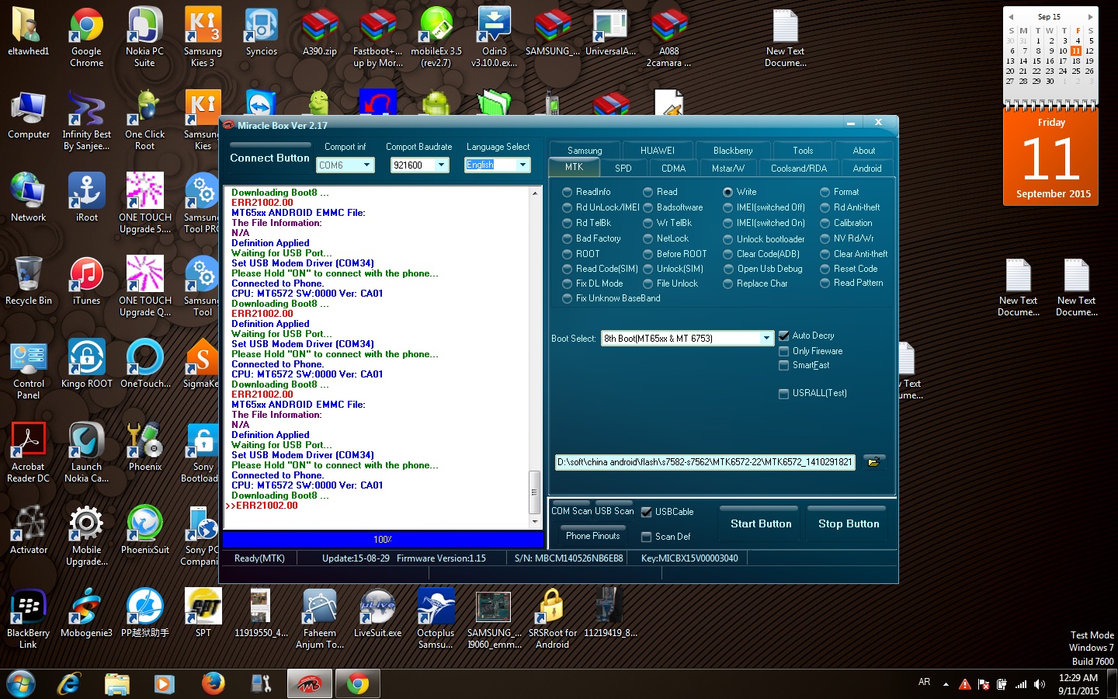1118x699 pixels.
Task: Click Connect Button label
Action: (269, 158)
